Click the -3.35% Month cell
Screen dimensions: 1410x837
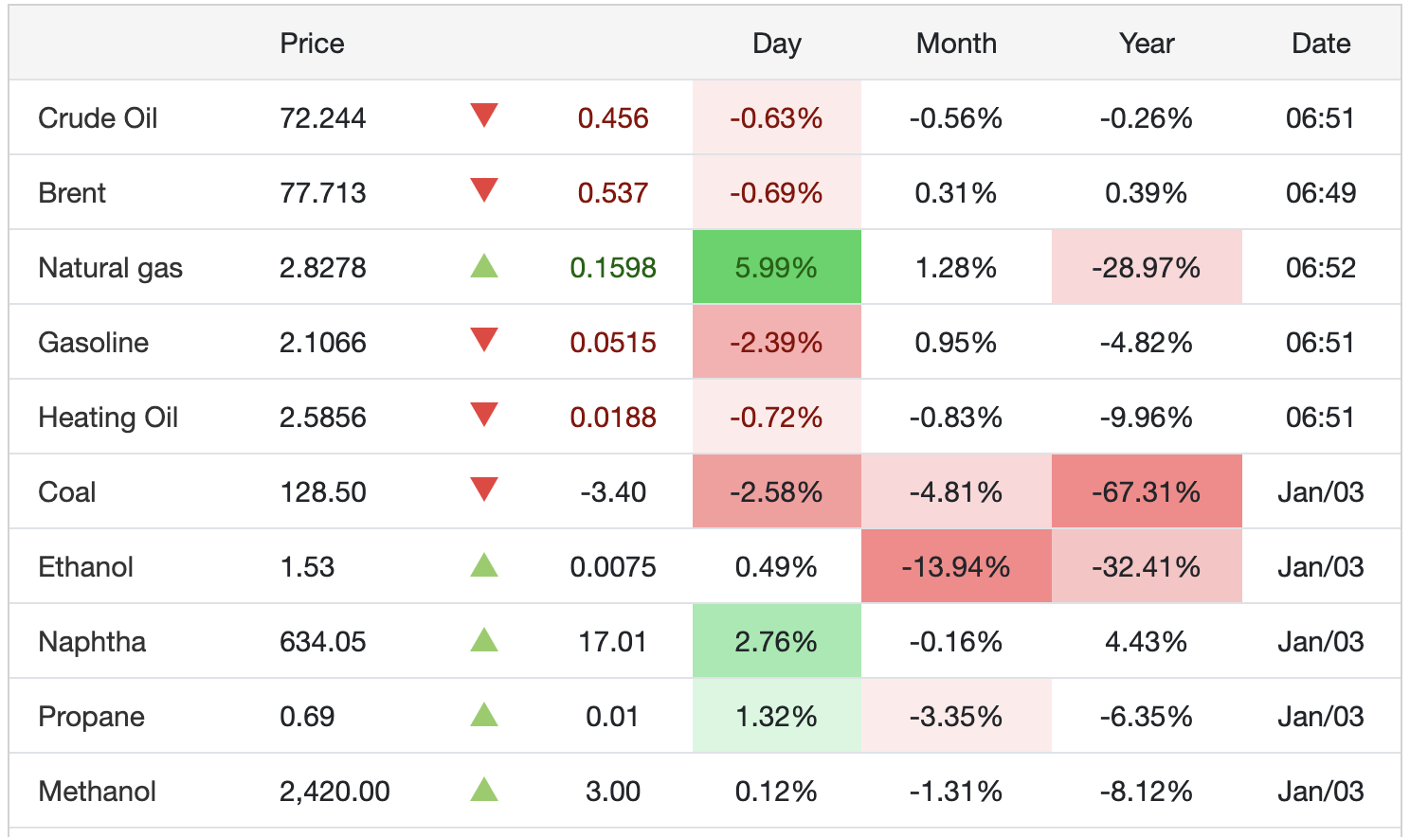(x=956, y=717)
